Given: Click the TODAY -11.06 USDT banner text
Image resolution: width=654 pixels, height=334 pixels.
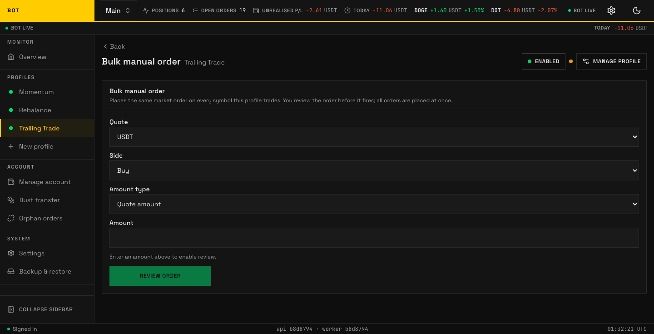Looking at the screenshot, I should tap(621, 28).
